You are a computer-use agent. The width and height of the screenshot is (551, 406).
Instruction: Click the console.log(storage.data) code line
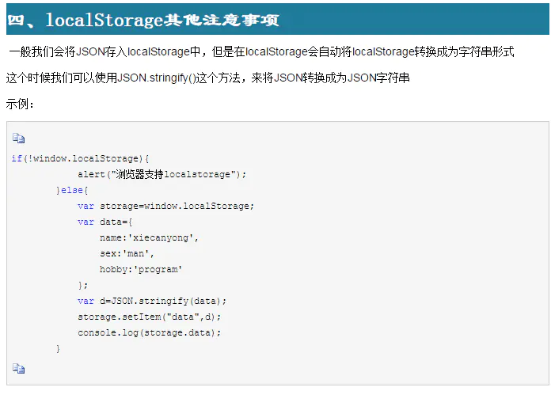point(150,332)
